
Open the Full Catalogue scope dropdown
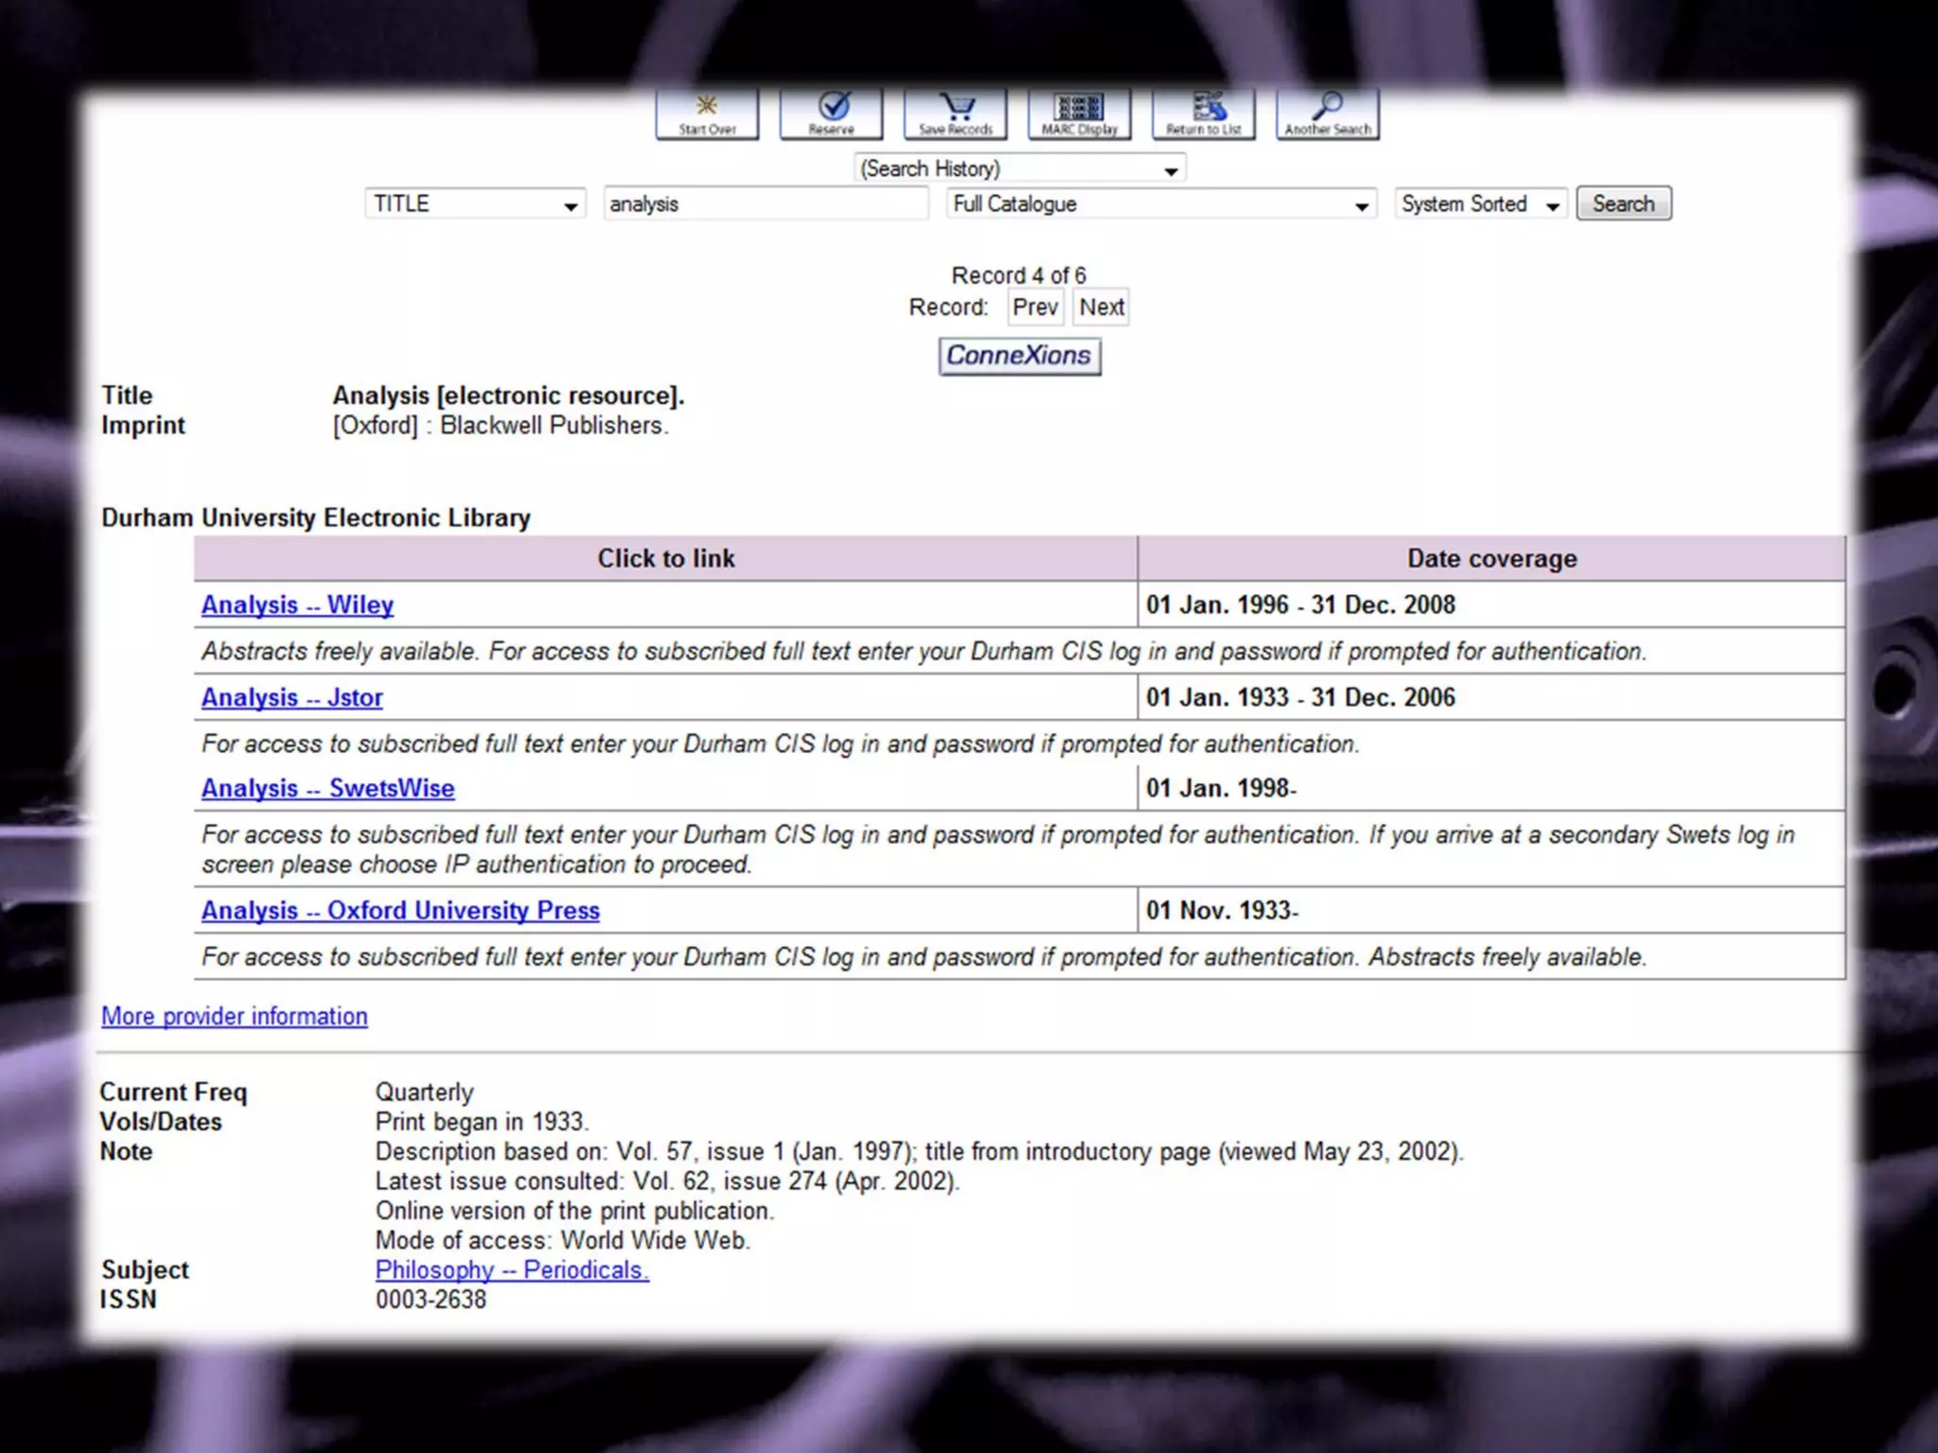pyautogui.click(x=1160, y=204)
